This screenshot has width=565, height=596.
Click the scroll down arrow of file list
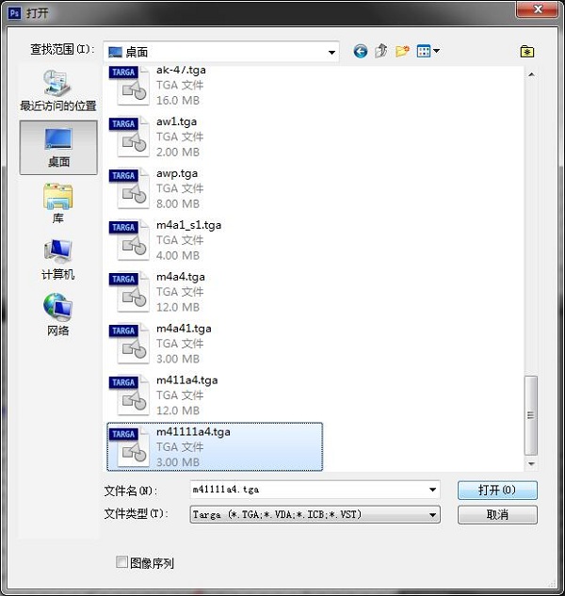click(x=531, y=464)
